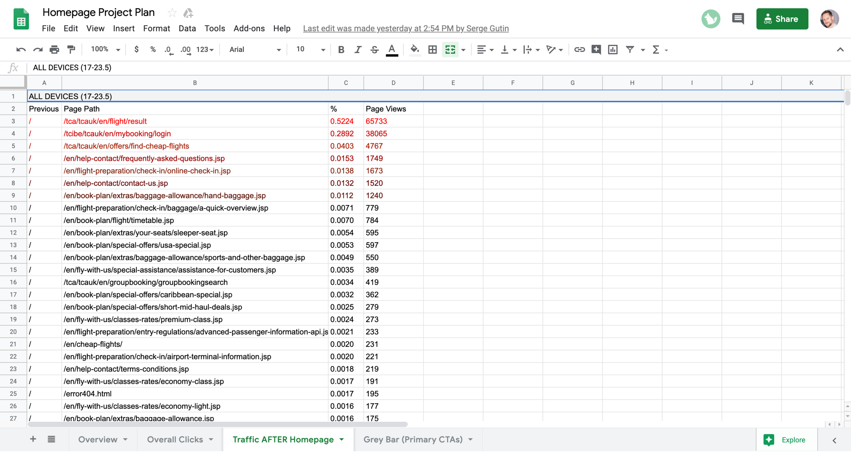Image resolution: width=851 pixels, height=453 pixels.
Task: Open the Arial font dropdown
Action: click(255, 50)
